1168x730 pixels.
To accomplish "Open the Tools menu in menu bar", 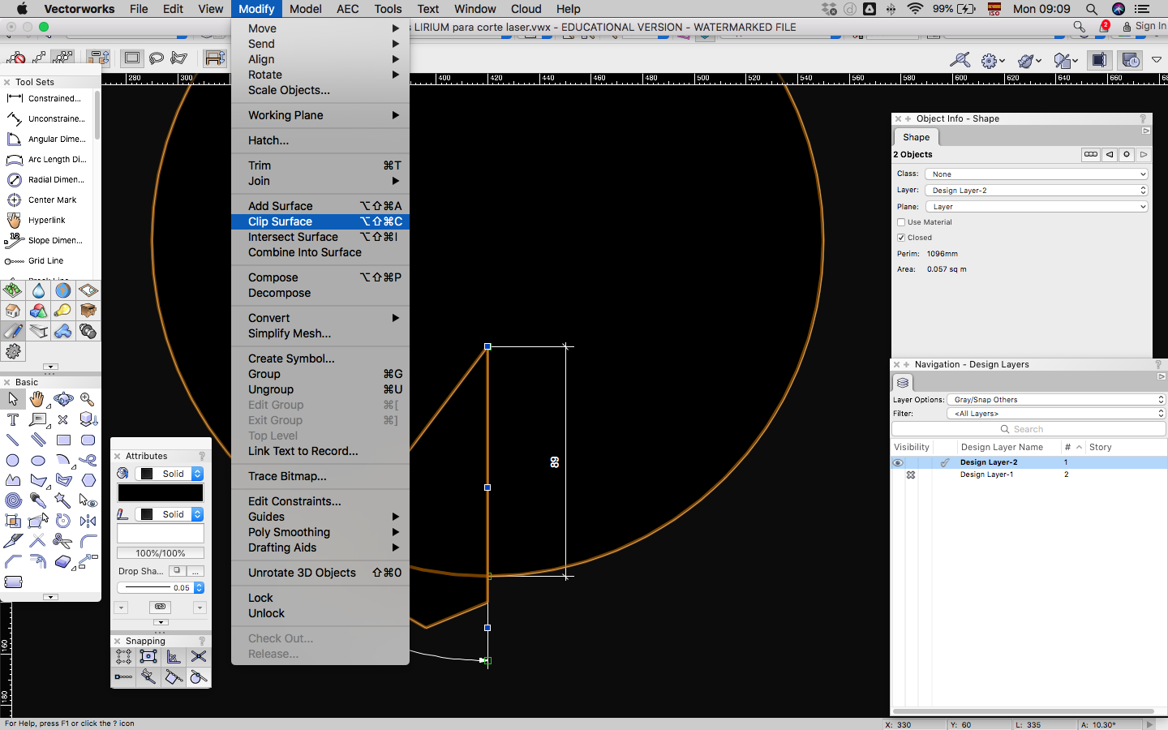I will (388, 9).
